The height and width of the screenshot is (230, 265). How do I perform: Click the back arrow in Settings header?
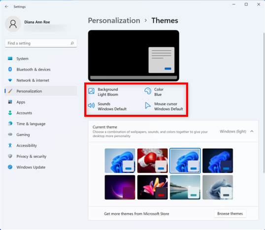coord(6,6)
